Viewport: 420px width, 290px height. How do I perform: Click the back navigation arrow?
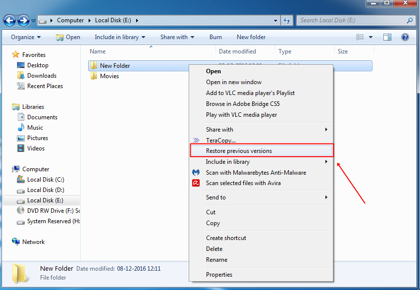coord(9,20)
